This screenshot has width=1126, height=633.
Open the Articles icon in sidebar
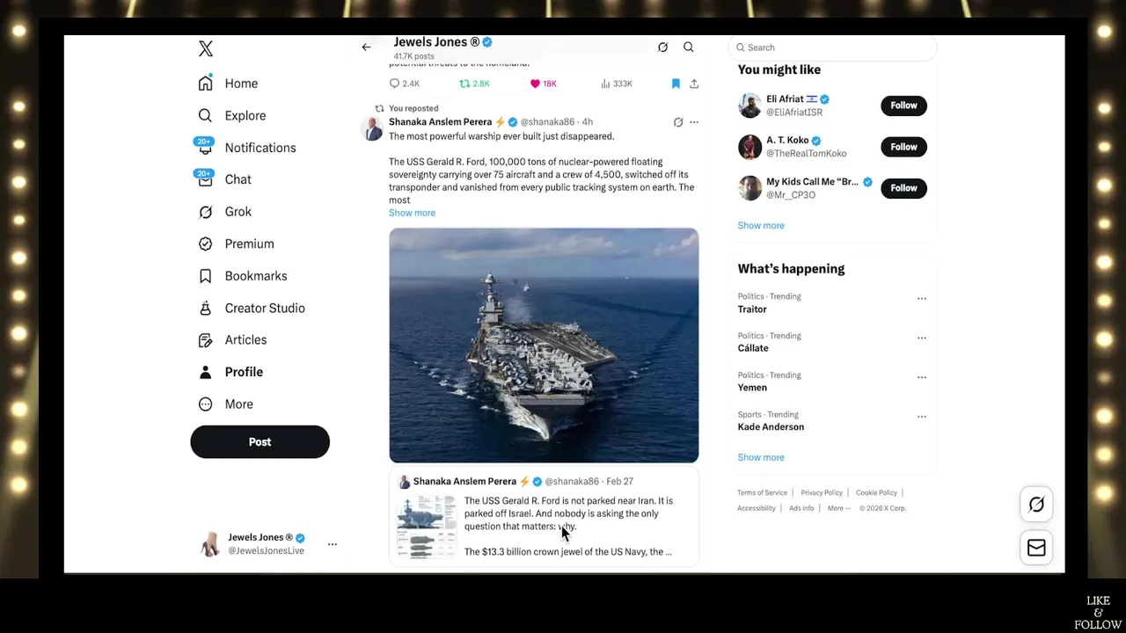point(205,340)
